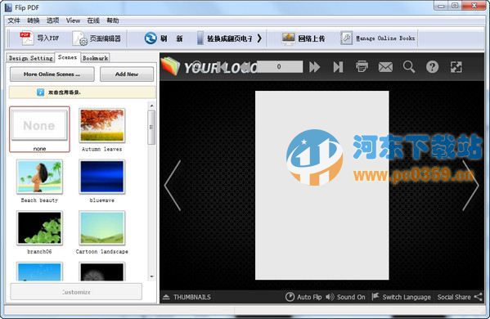
Task: Click the network Upload Online icon
Action: 288,38
